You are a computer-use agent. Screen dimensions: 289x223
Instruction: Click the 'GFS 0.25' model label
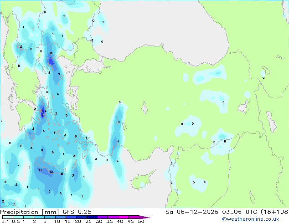[x=77, y=212]
